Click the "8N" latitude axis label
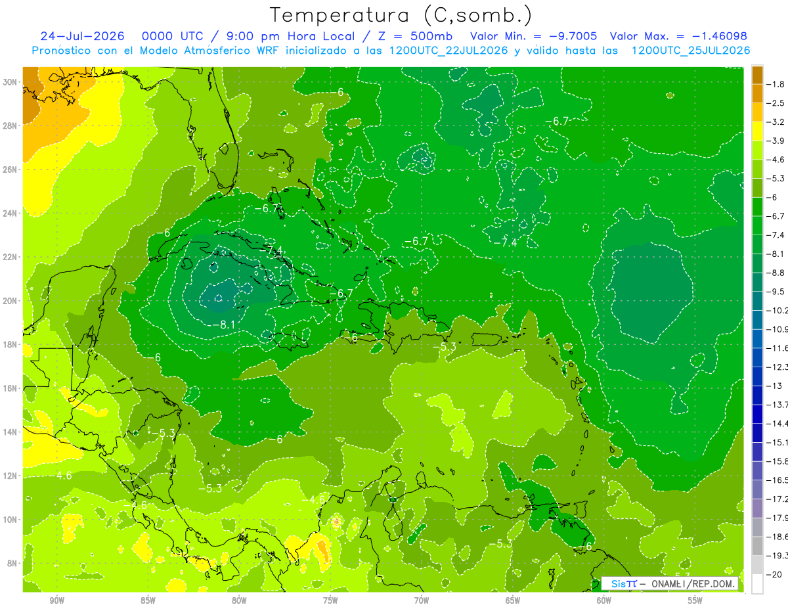The width and height of the screenshot is (788, 609). [x=12, y=563]
